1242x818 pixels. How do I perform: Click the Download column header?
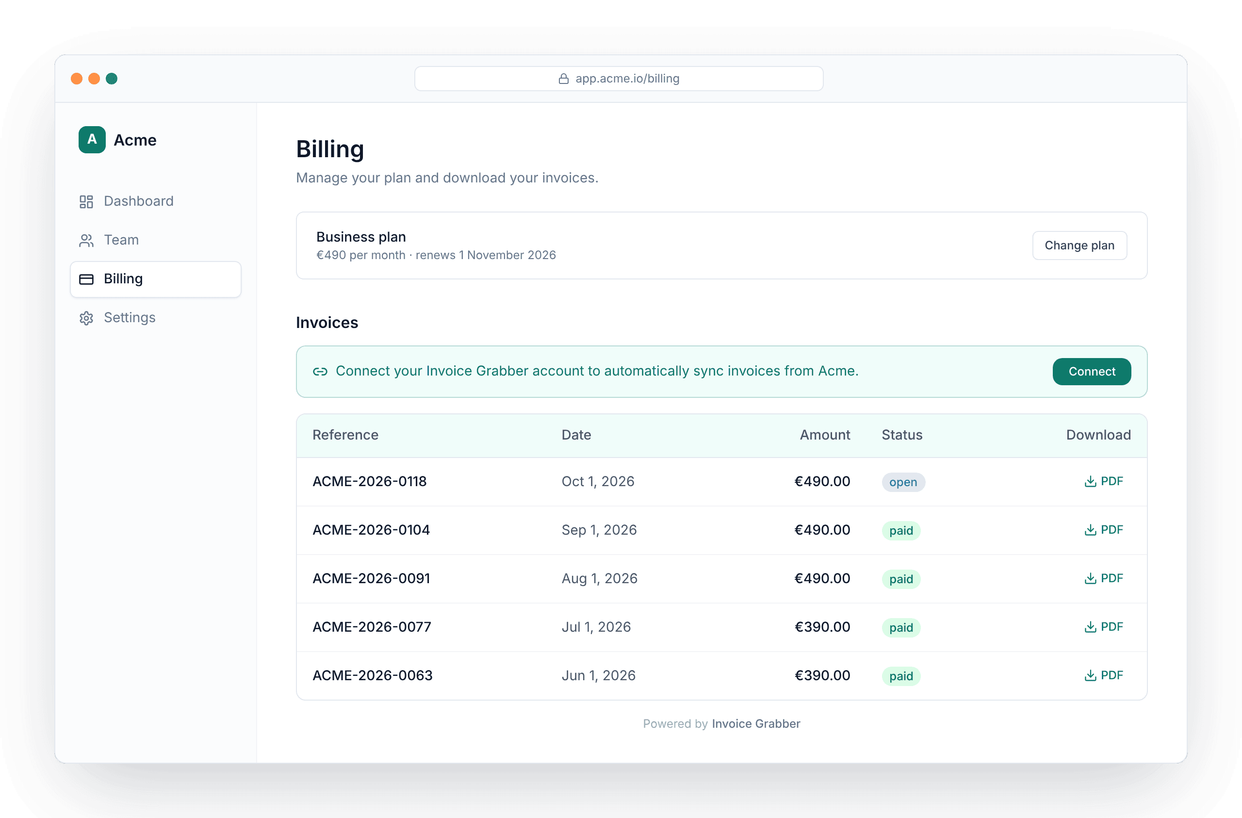(x=1098, y=435)
